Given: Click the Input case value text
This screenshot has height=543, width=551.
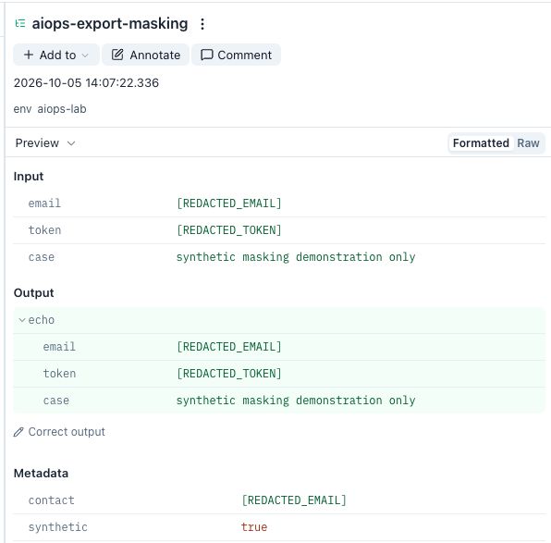Looking at the screenshot, I should point(296,257).
